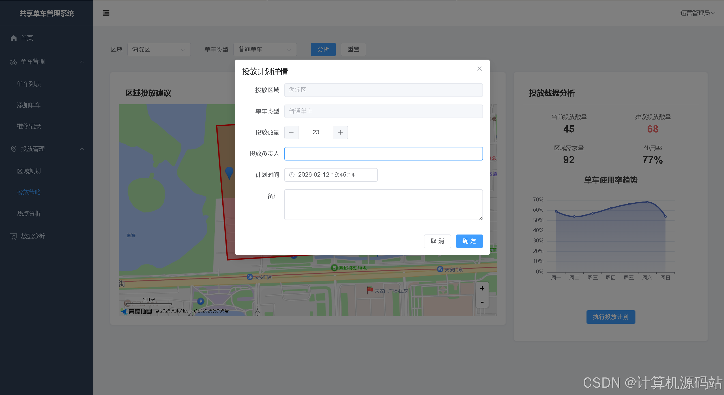Click the map zoom out minus button
This screenshot has width=724, height=395.
tap(482, 302)
